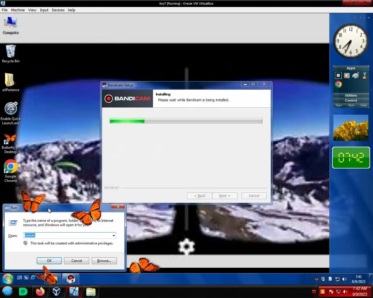
Task: Click hourglass trophy icon in Apps gadget
Action: (x=365, y=75)
